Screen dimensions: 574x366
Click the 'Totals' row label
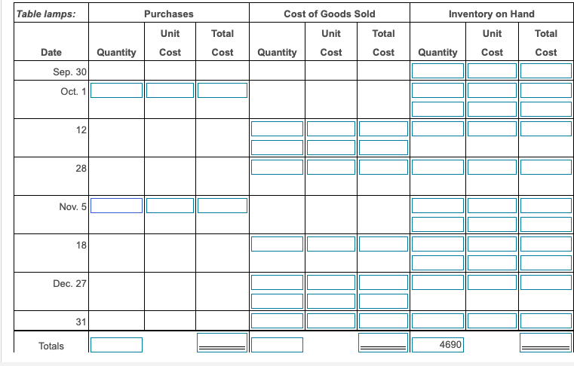(51, 346)
